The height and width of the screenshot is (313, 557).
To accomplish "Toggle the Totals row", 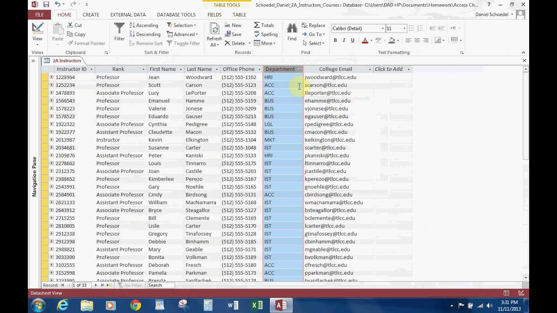I will tap(264, 25).
